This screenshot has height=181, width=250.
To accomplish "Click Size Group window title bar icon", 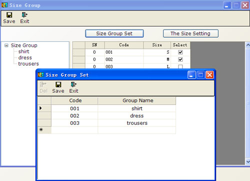I will (x=4, y=5).
